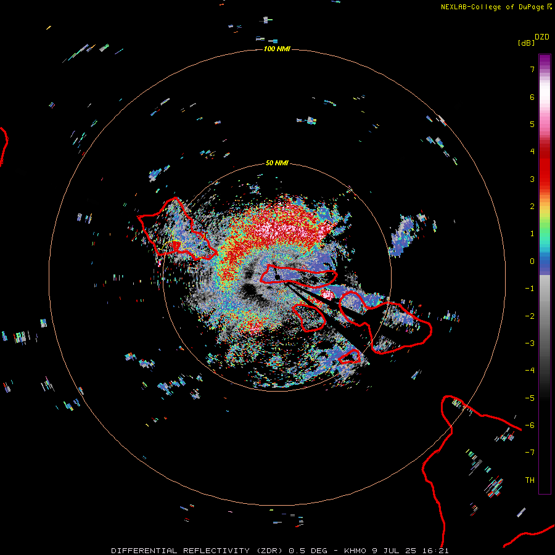Click the 100 NMI range ring label

[x=277, y=49]
